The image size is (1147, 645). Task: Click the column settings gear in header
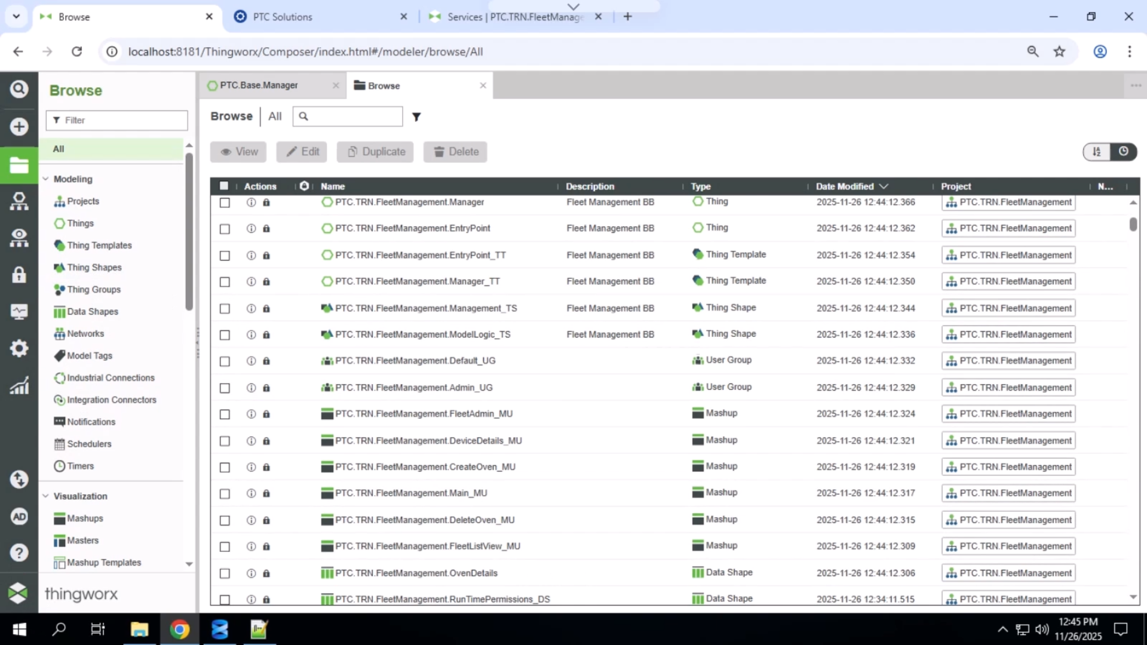[x=304, y=186]
